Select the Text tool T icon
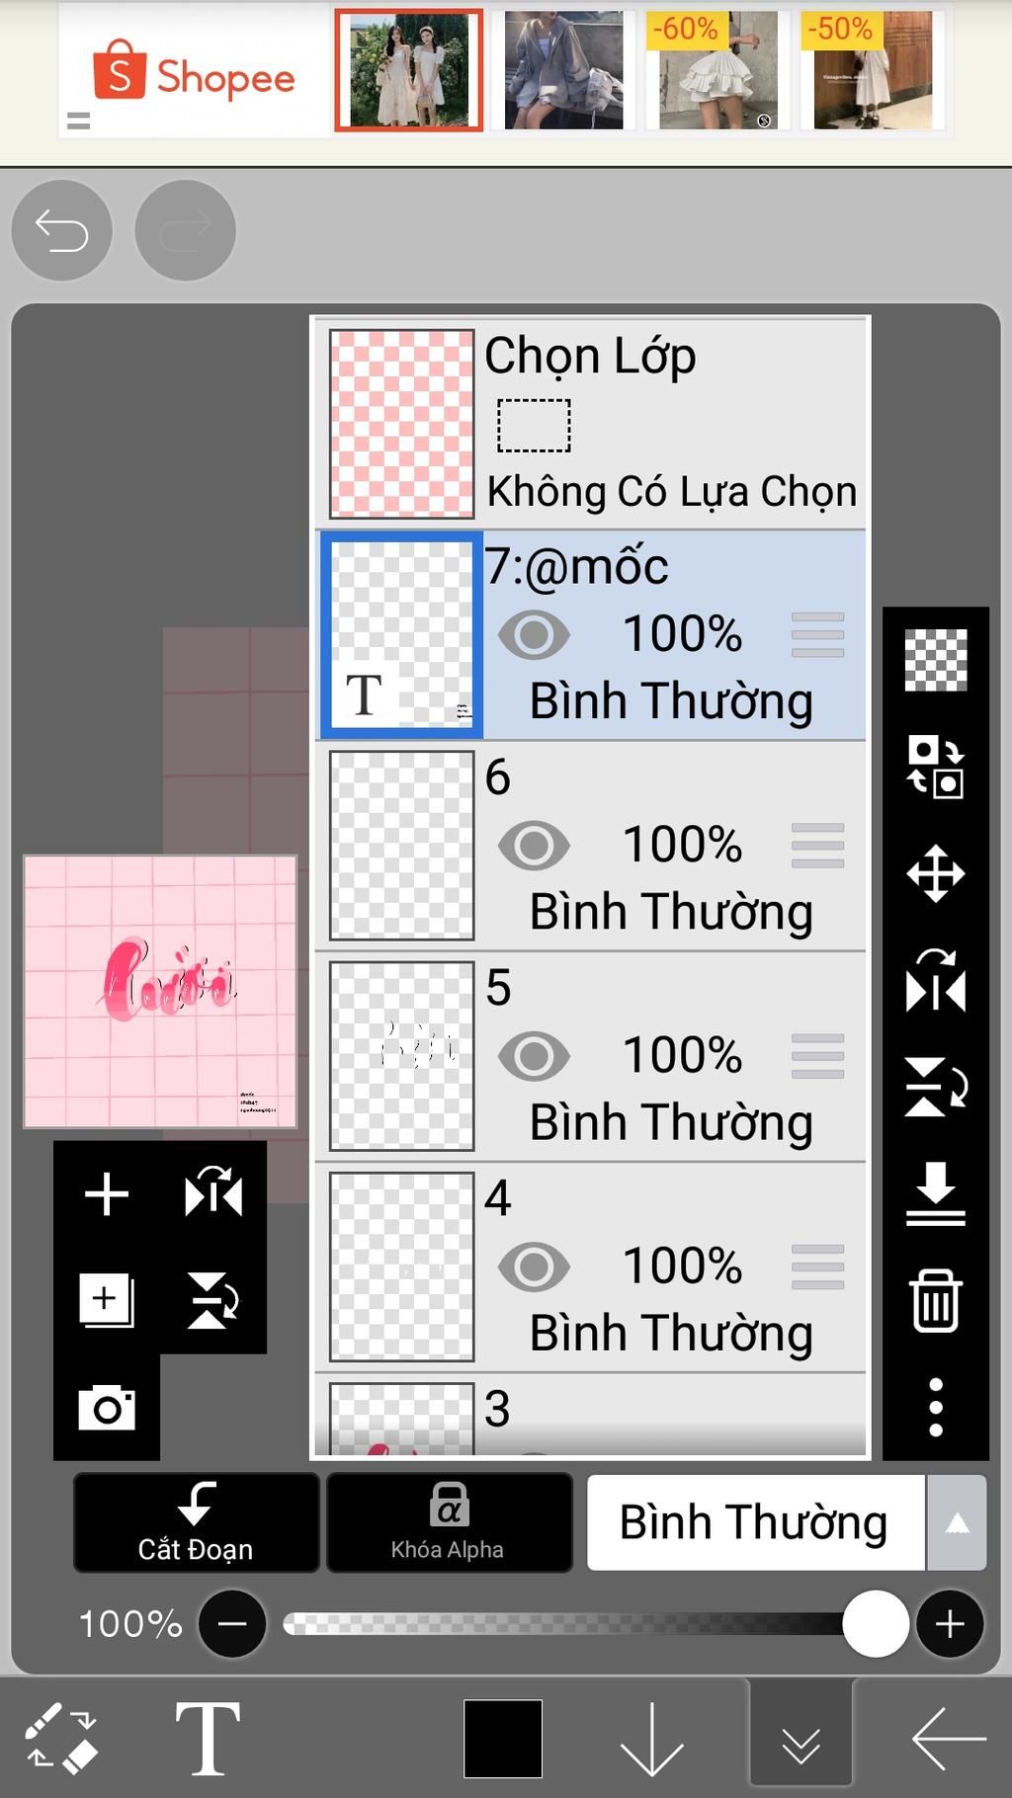Viewport: 1012px width, 1798px height. (x=208, y=1739)
